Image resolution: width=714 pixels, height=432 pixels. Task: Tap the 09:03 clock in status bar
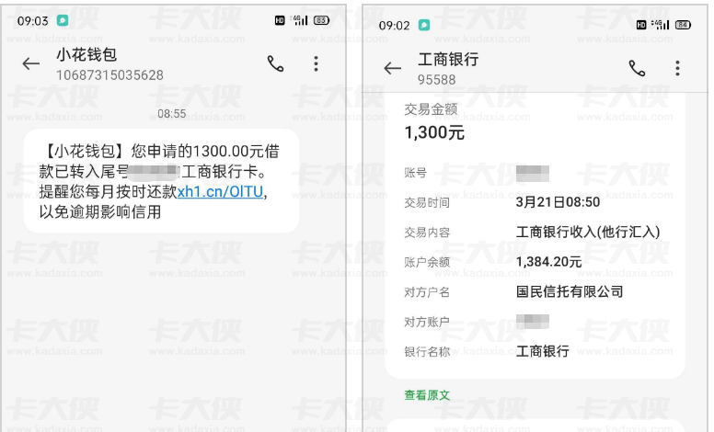(33, 21)
